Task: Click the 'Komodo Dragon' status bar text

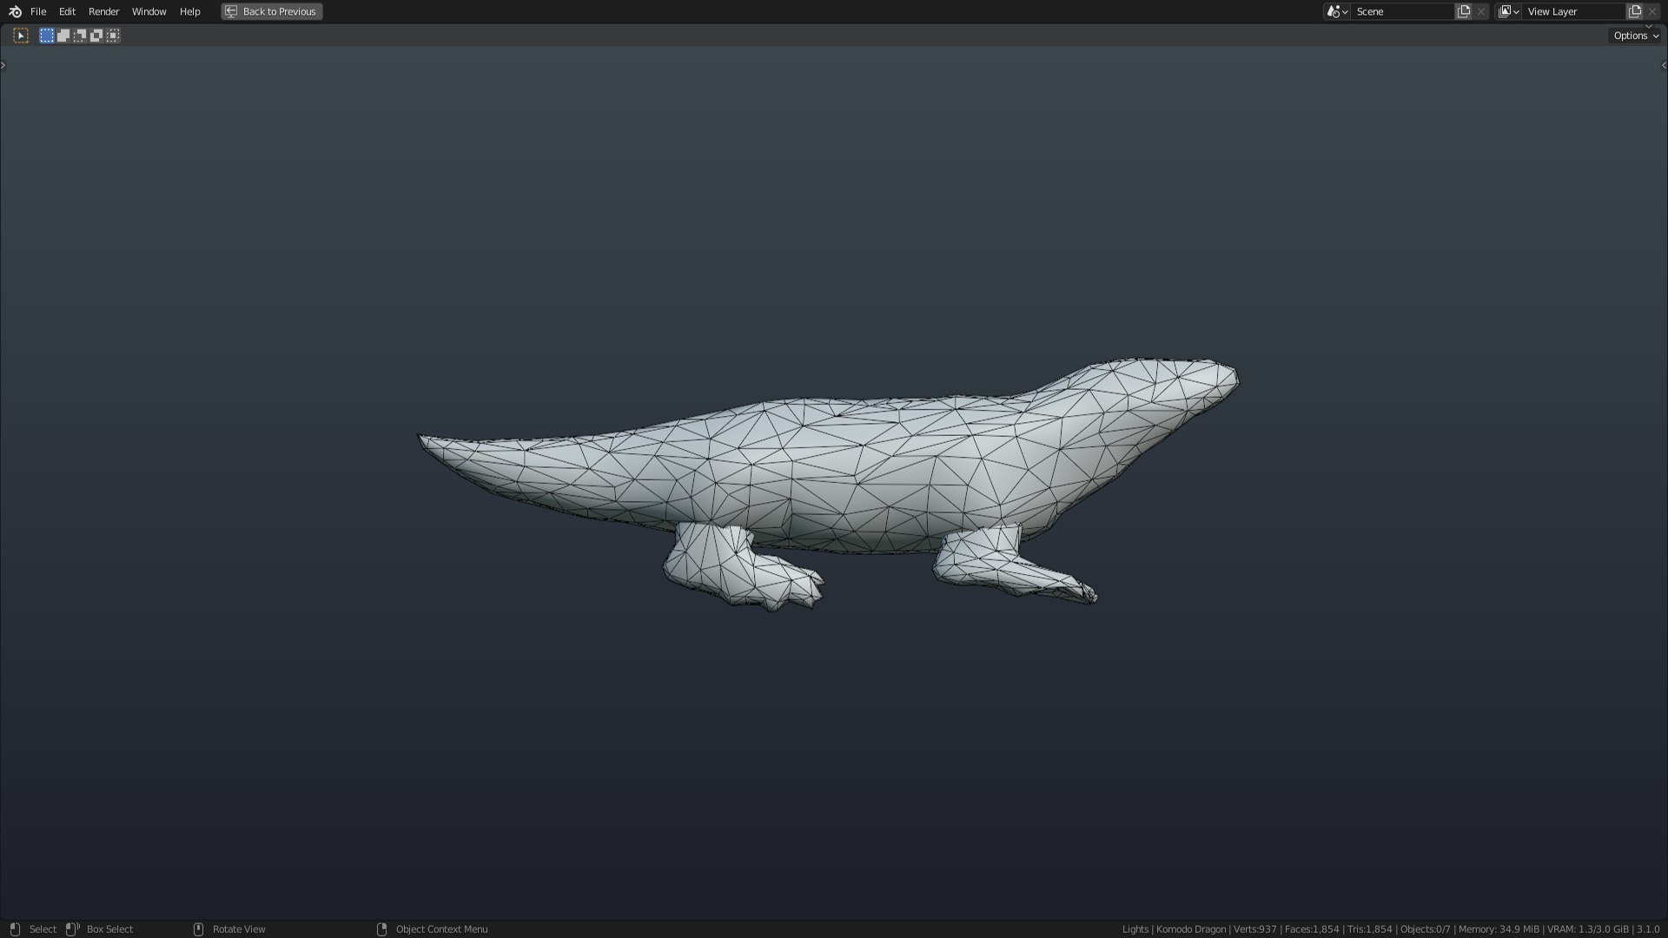Action: tap(1190, 929)
